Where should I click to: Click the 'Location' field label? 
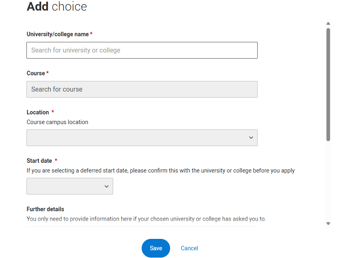pos(38,112)
